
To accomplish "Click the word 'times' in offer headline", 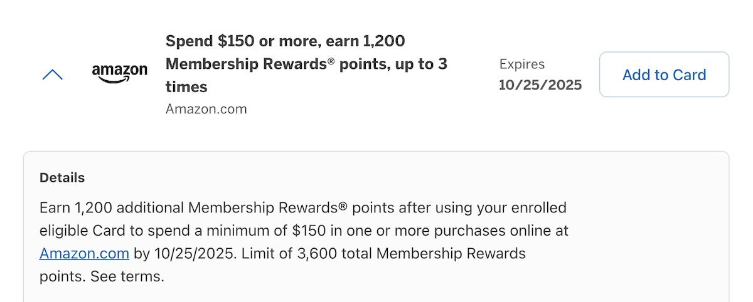I will coord(186,86).
